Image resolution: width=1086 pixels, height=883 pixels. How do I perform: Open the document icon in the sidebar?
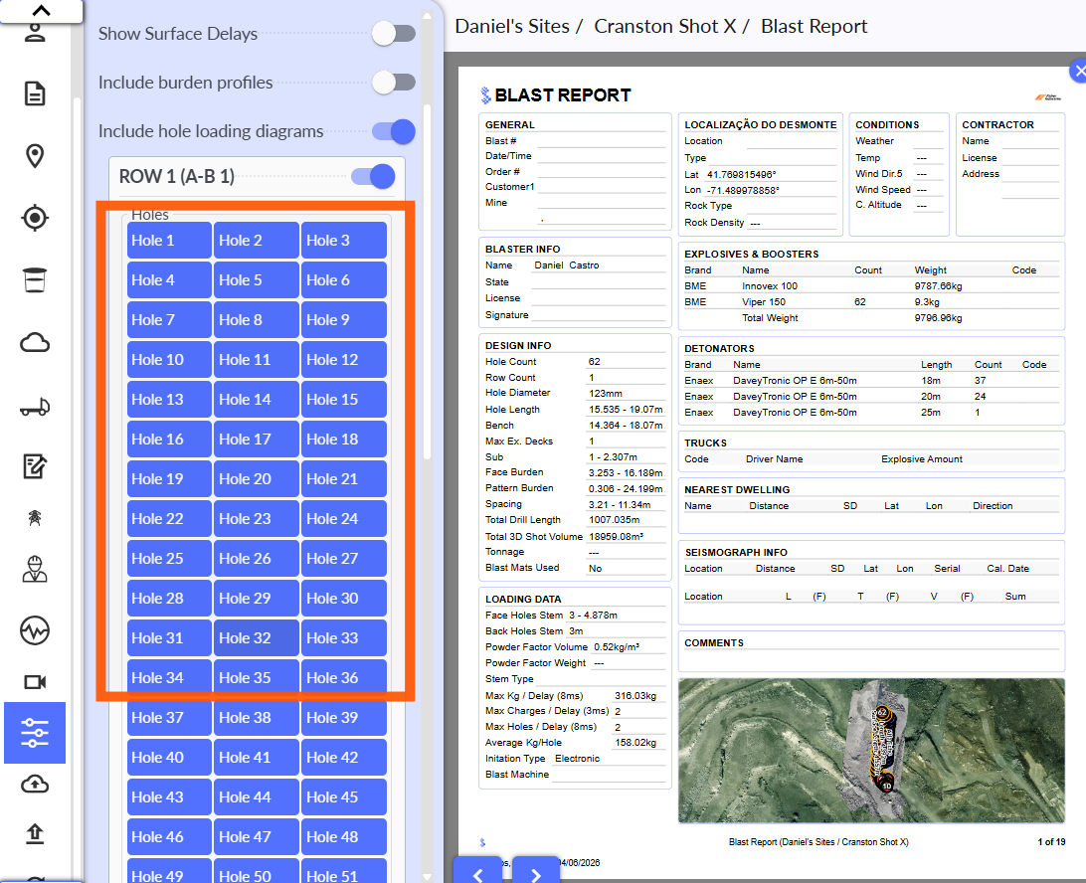pyautogui.click(x=35, y=94)
